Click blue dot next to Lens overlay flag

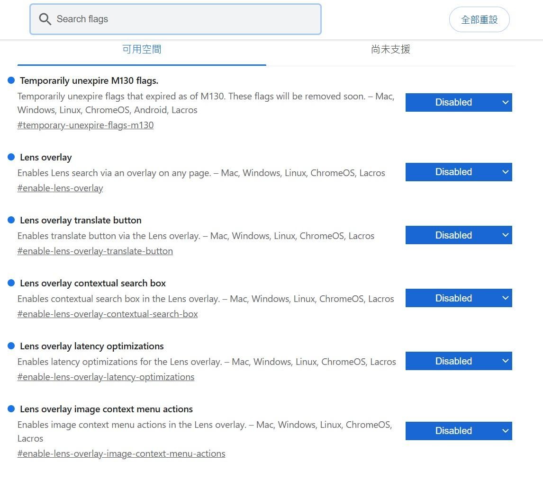(10, 157)
